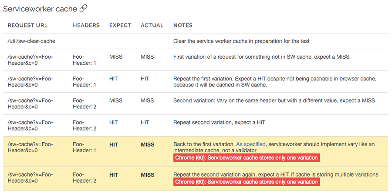Click the 'Repeat the first variation' note
This screenshot has height=194, width=392.
point(275,82)
